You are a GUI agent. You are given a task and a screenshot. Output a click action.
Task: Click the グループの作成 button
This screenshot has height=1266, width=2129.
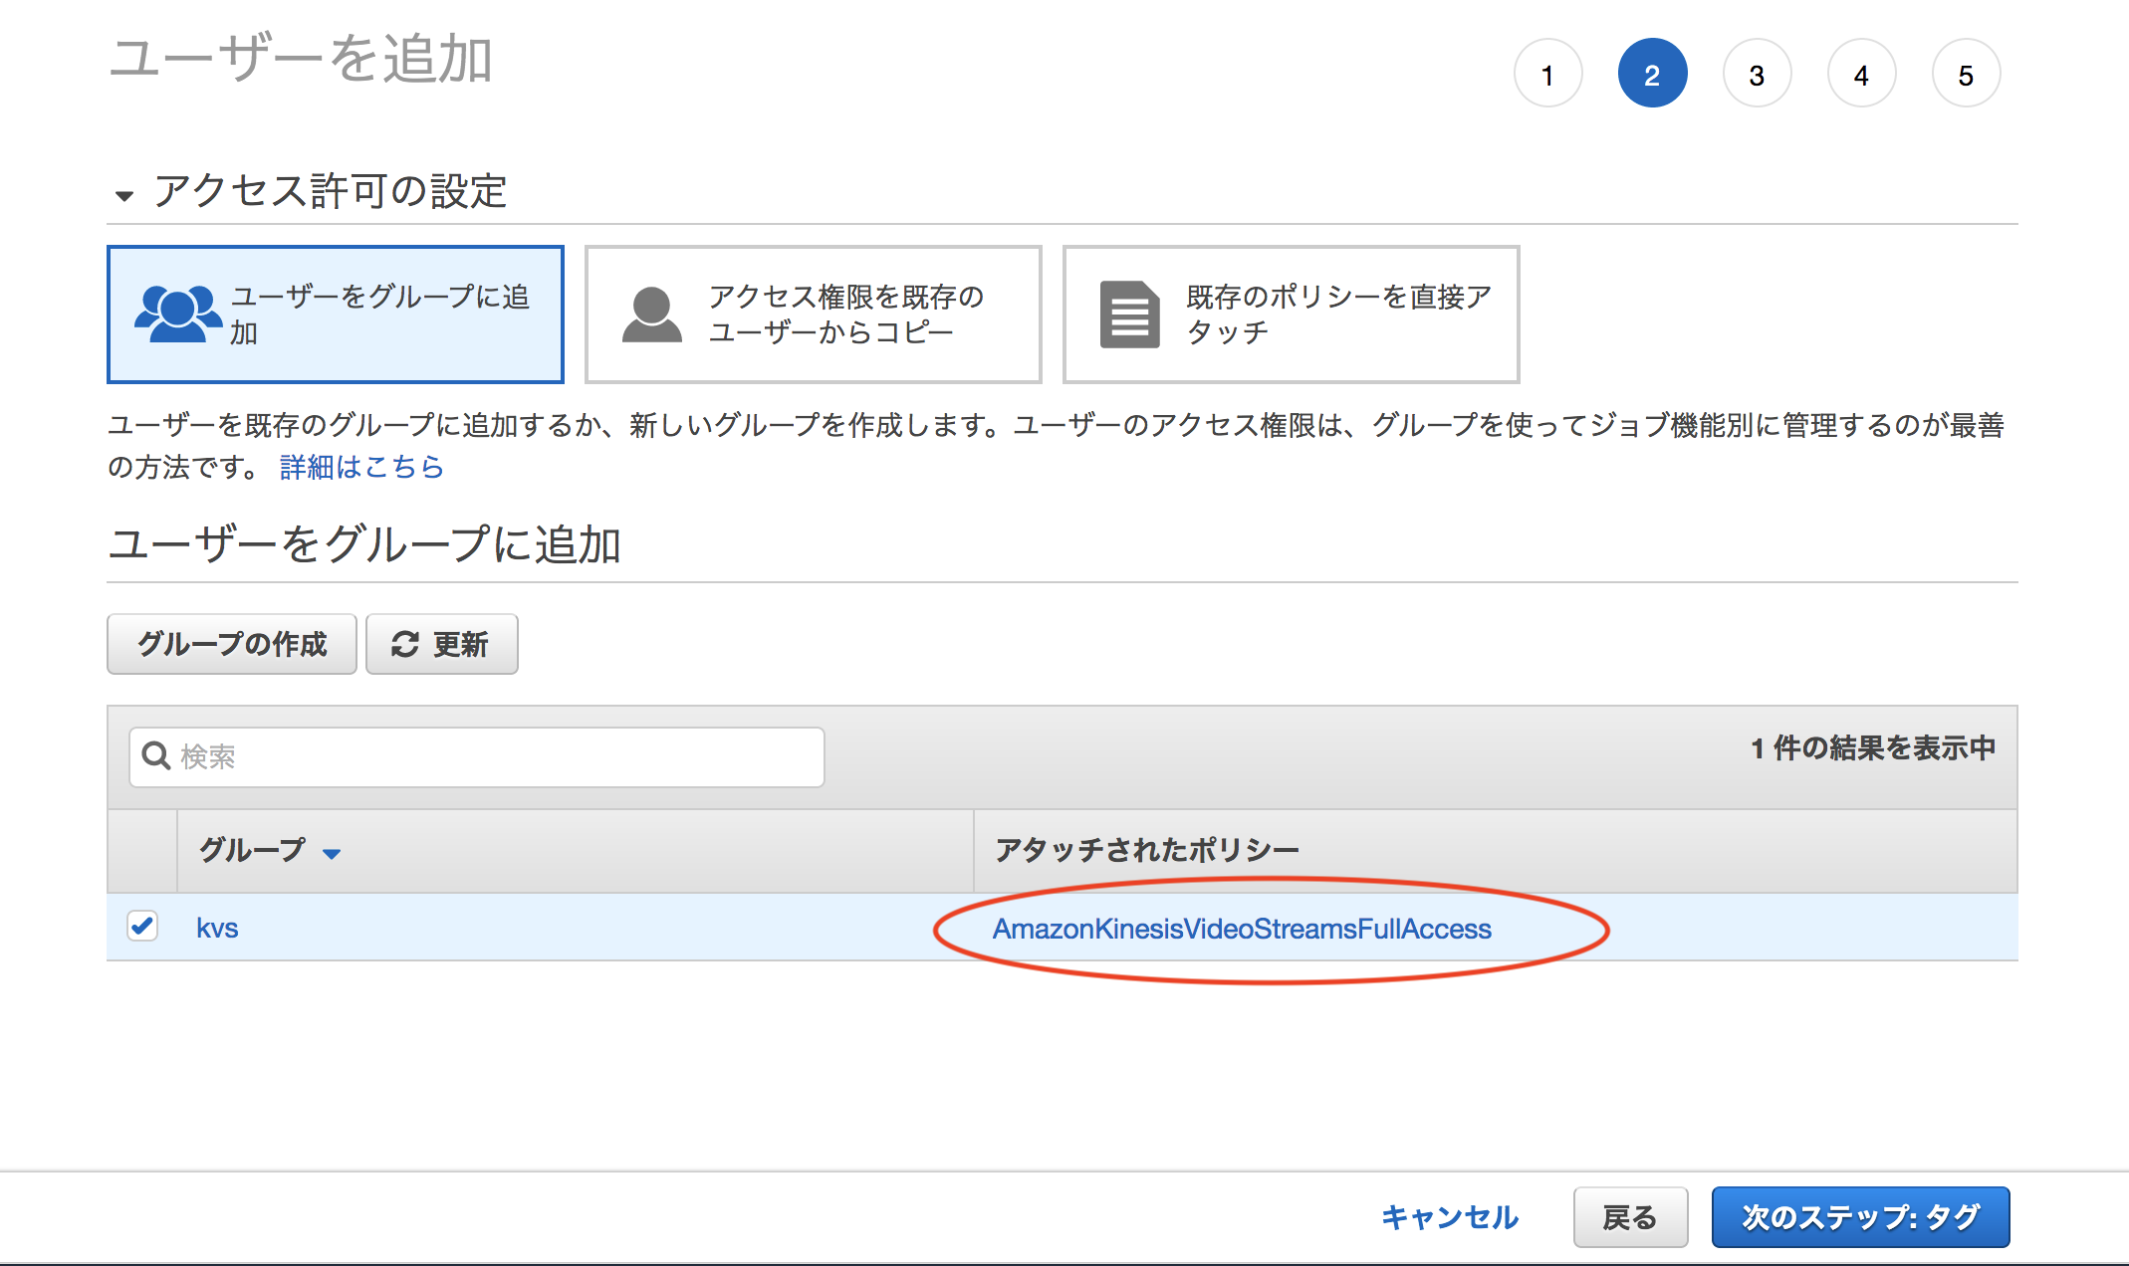coord(231,645)
